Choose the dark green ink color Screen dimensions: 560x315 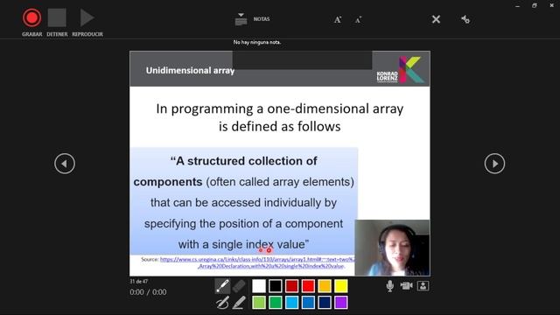[276, 303]
